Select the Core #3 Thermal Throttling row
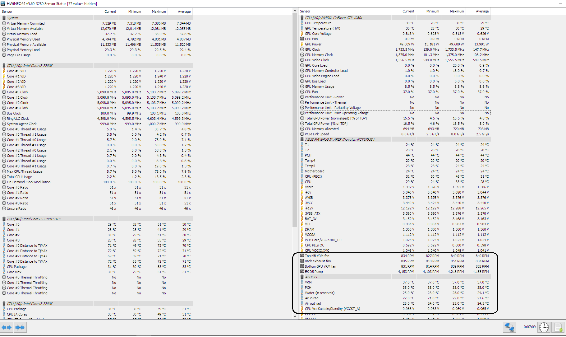Image resolution: width=566 pixels, height=337 pixels. tap(96, 293)
